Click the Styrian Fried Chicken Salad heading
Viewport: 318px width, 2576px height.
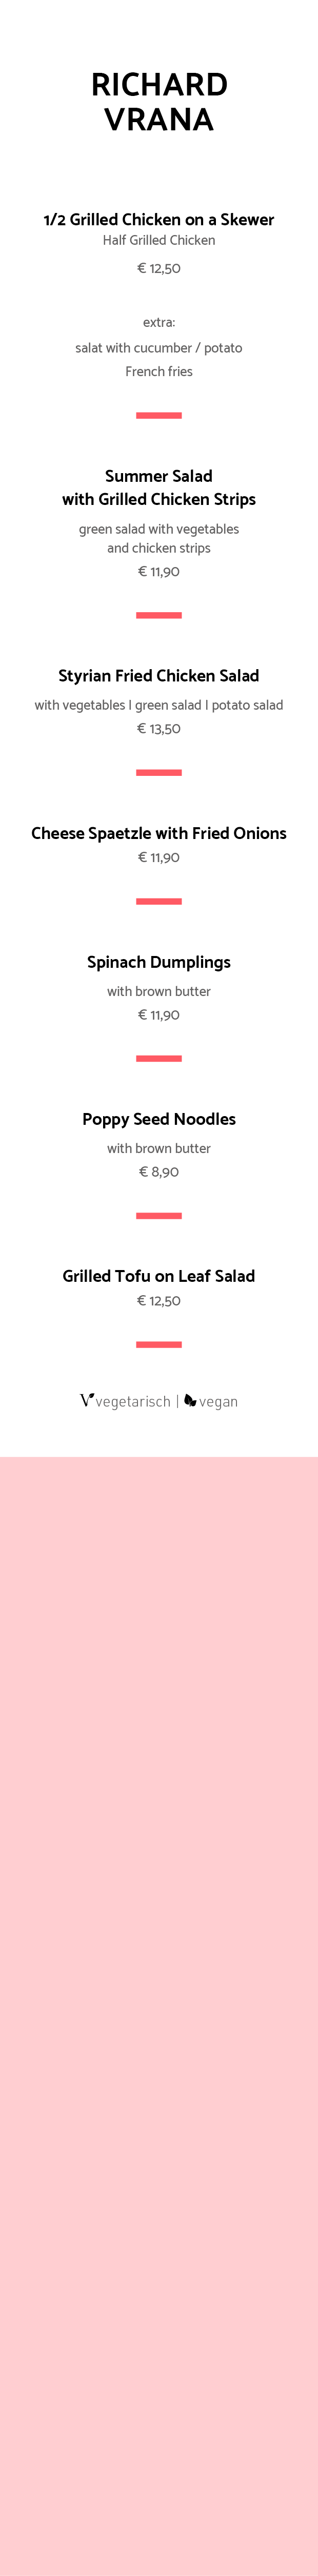(x=159, y=676)
